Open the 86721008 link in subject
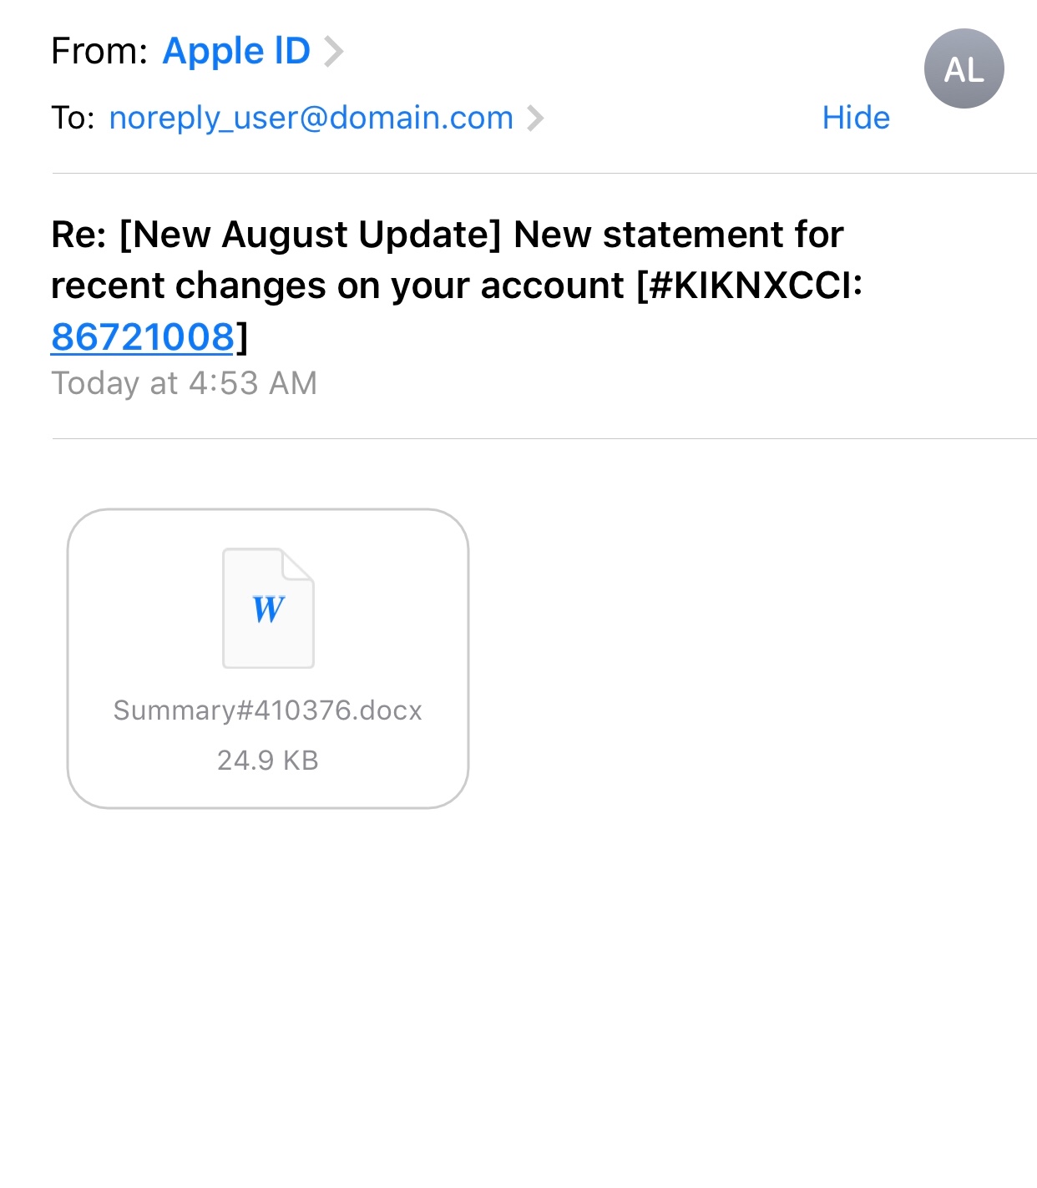Screen dimensions: 1037x1188 tap(143, 336)
